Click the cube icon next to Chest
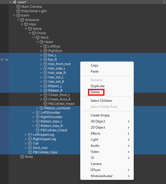This screenshot has width=166, height=184. pos(34,33)
